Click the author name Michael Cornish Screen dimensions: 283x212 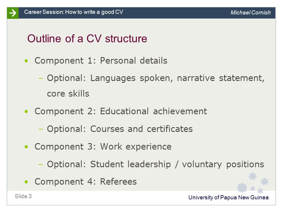[251, 12]
